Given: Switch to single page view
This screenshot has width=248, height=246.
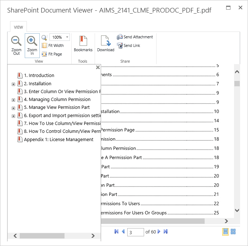Looking at the screenshot, I should (x=225, y=232).
